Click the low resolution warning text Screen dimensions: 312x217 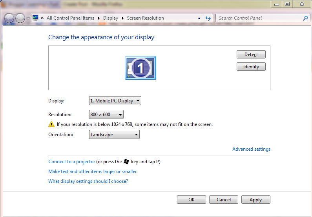point(135,124)
